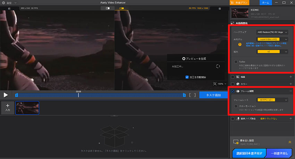Expand the 編集 section with plus icon
Viewport: 295px width, 159px height.
291,77
